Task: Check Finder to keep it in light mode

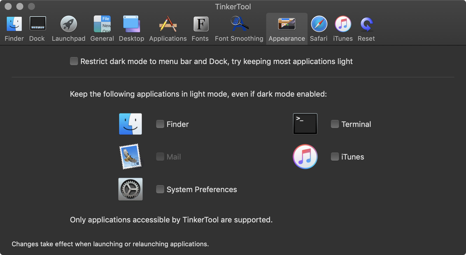Action: [x=160, y=124]
